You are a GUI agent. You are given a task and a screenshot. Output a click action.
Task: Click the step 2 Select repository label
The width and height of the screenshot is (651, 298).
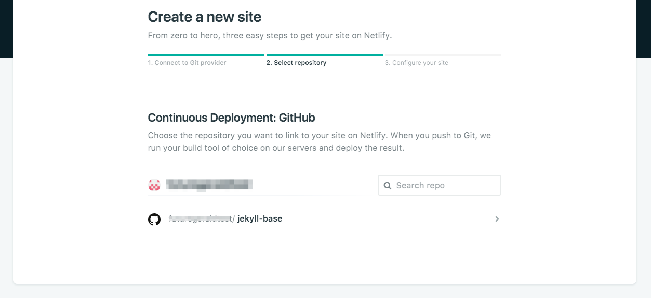(x=296, y=63)
